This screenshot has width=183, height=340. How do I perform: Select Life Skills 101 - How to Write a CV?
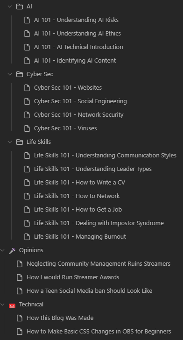(x=79, y=183)
